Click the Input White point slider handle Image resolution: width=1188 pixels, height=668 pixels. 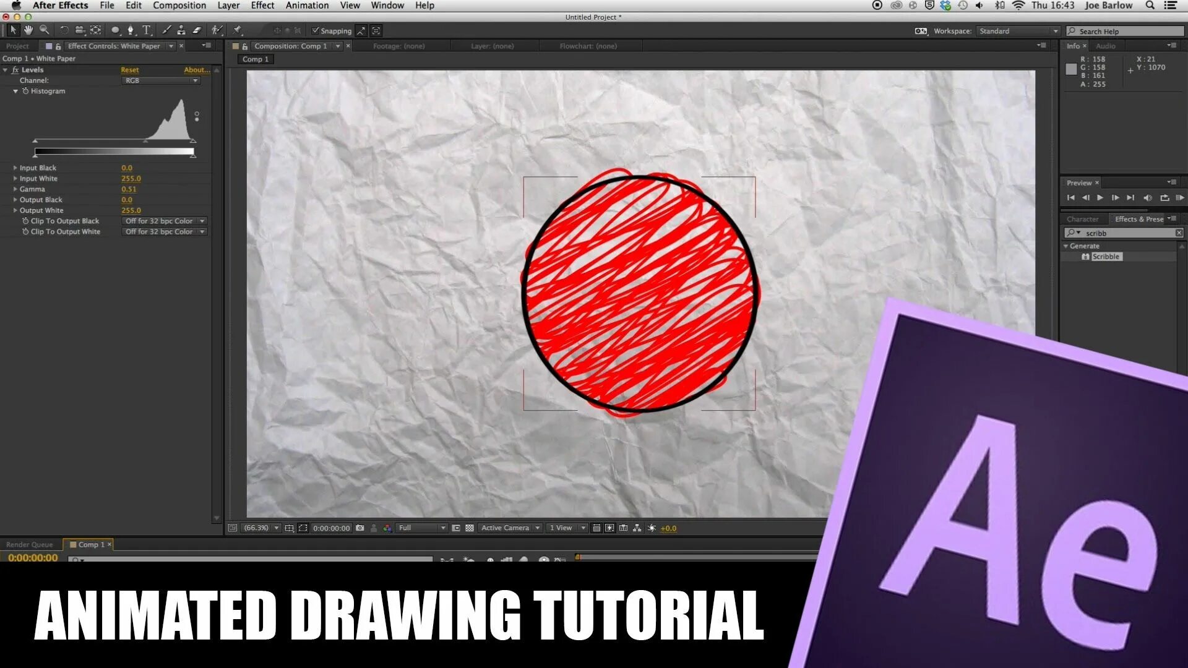193,142
